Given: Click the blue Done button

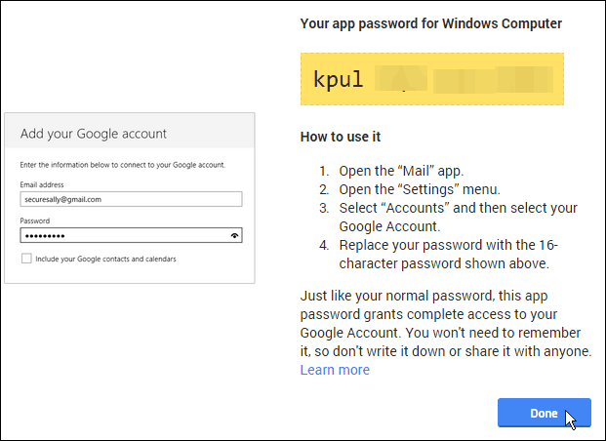Looking at the screenshot, I should click(x=545, y=413).
